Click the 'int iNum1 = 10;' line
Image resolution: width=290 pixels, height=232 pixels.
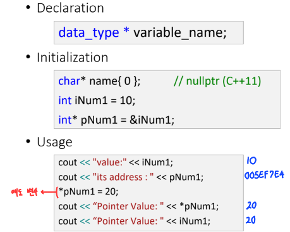pyautogui.click(x=97, y=100)
